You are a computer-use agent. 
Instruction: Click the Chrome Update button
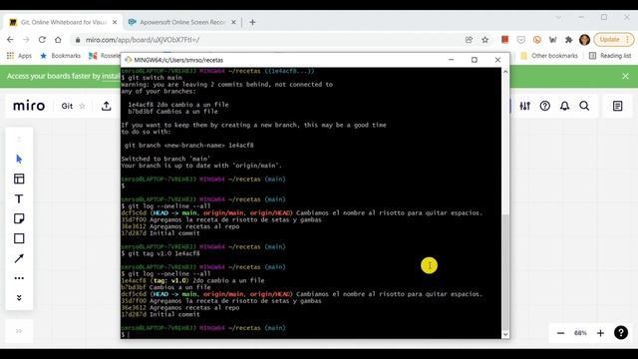tap(614, 40)
